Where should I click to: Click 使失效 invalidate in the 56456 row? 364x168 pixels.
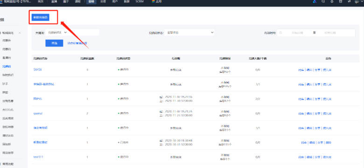327,70
